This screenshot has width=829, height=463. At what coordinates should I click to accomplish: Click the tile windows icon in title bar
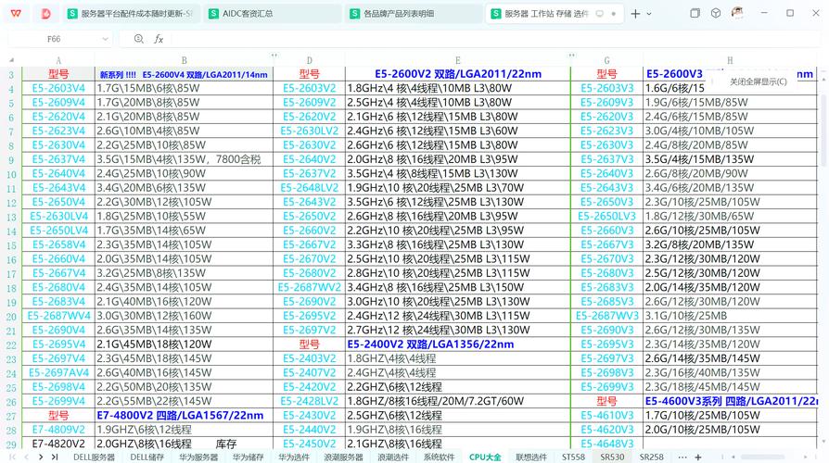(695, 14)
